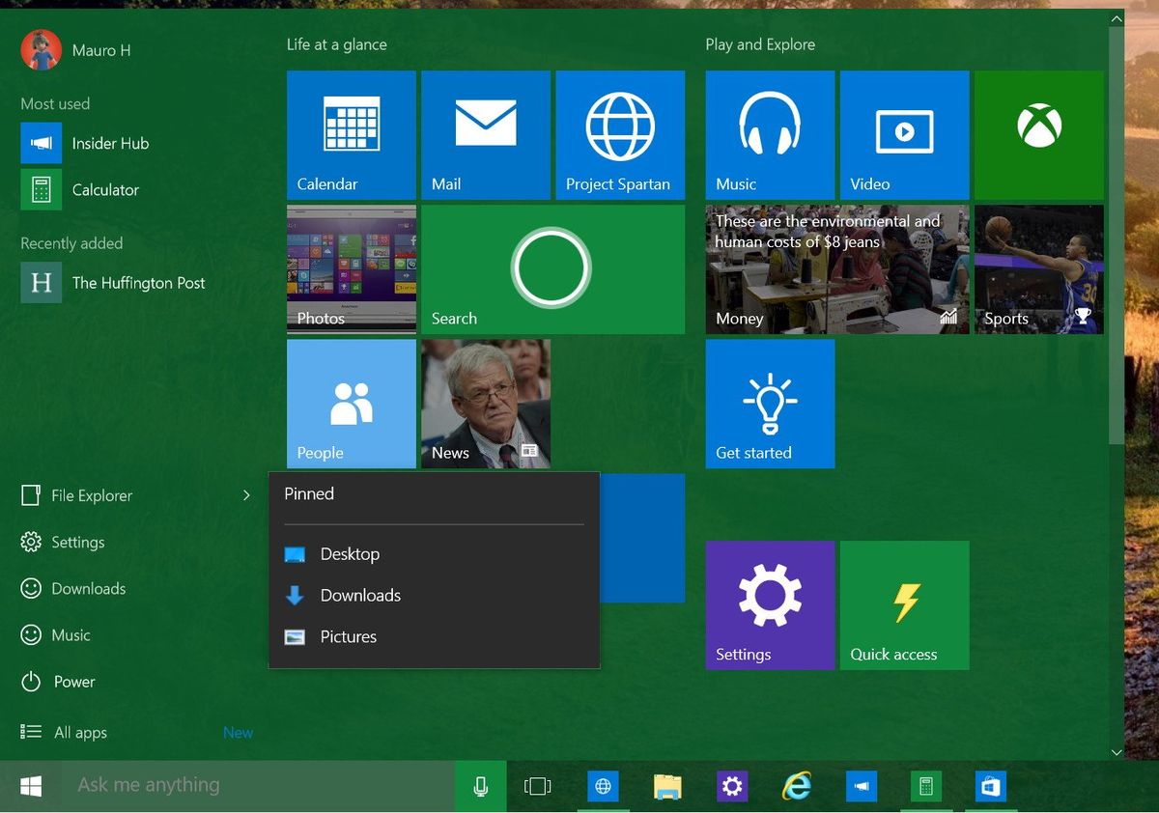Open Downloads from the Pinned jump list
Image resolution: width=1159 pixels, height=813 pixels.
[359, 595]
